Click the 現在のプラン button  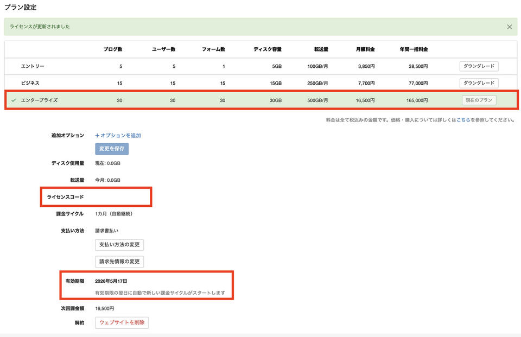(479, 100)
